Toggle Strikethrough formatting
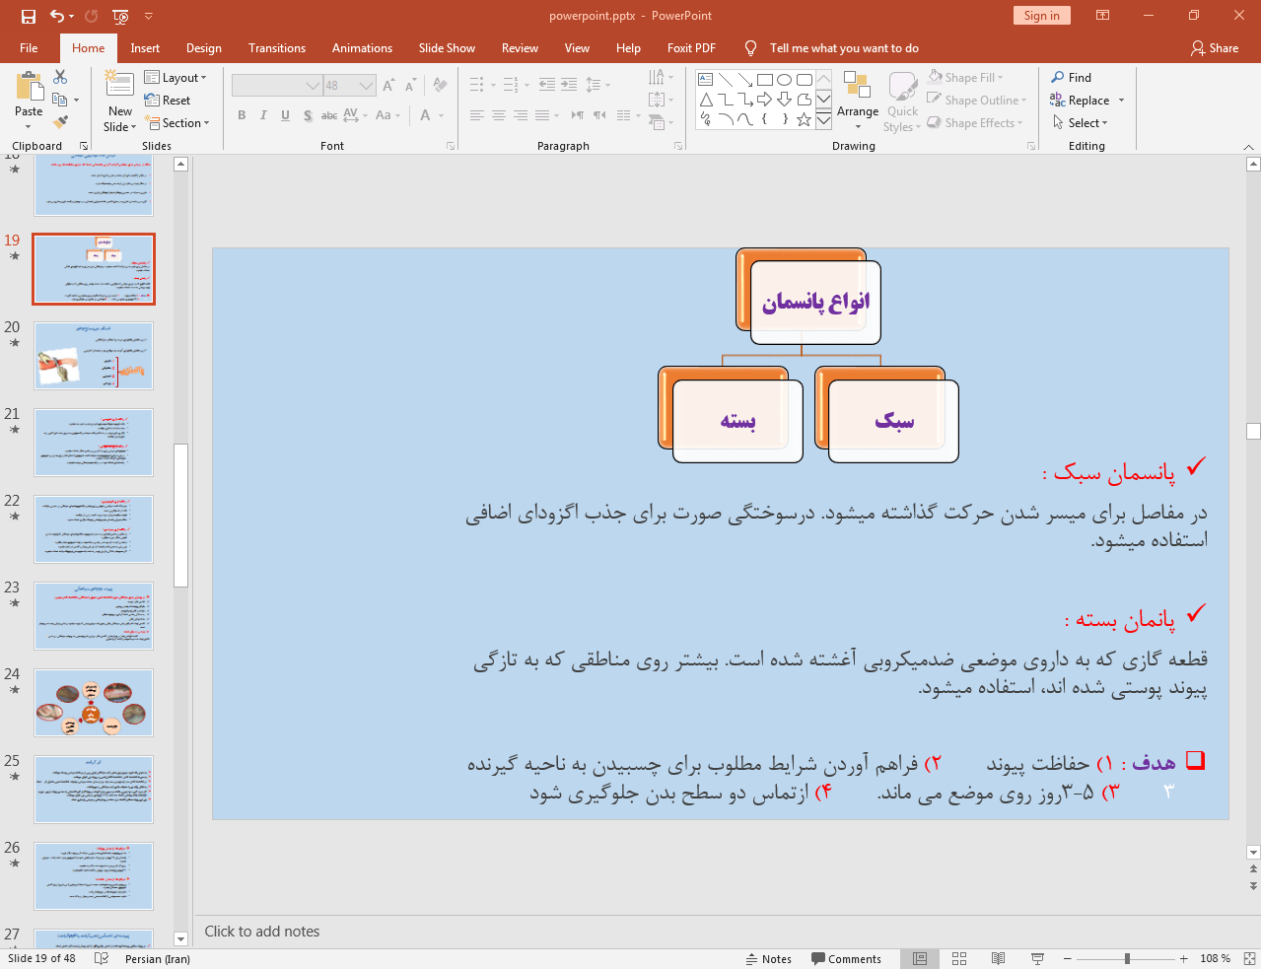Image resolution: width=1261 pixels, height=969 pixels. coord(329,115)
